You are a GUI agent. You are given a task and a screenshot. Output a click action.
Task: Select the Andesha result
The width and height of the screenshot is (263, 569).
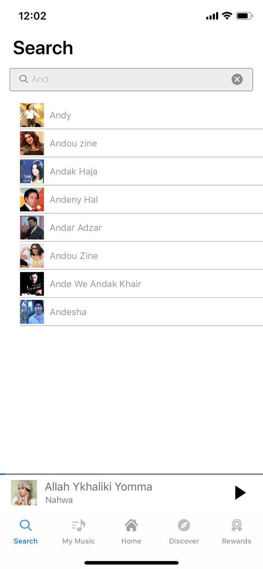pyautogui.click(x=68, y=312)
